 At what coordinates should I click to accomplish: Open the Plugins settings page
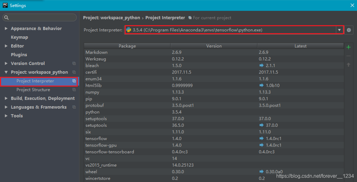tap(19, 55)
